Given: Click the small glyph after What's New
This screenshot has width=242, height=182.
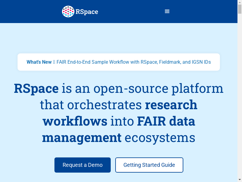Looking at the screenshot, I should tap(54, 62).
